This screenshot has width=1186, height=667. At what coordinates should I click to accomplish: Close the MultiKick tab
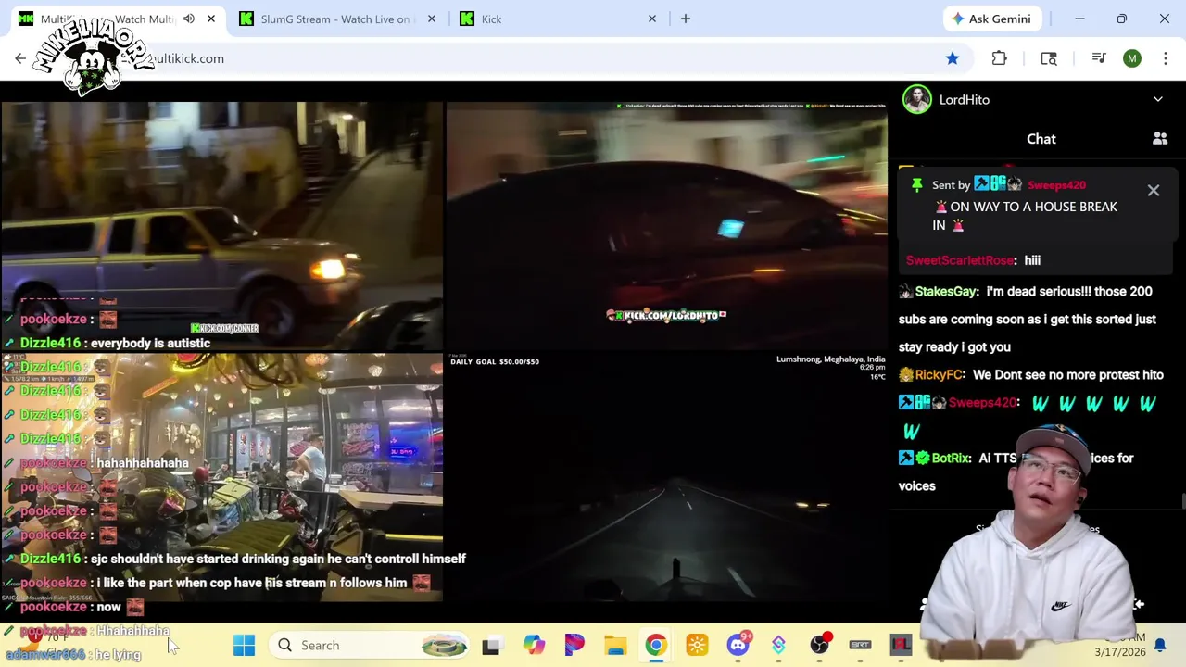point(211,19)
